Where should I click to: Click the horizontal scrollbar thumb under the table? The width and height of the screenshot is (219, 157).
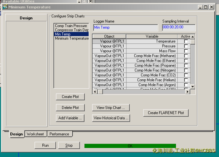[x=100, y=92]
